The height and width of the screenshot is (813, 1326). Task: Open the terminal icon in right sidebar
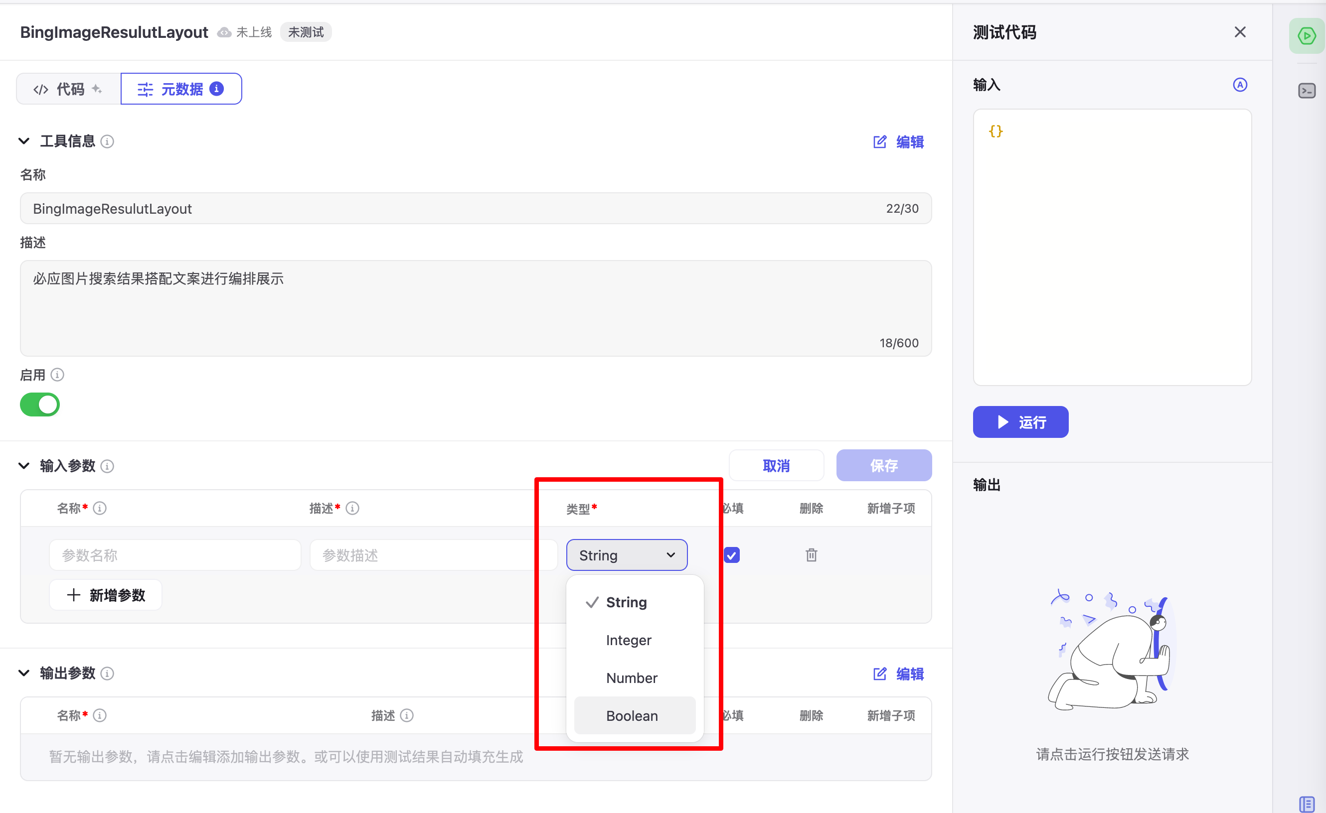pyautogui.click(x=1307, y=90)
